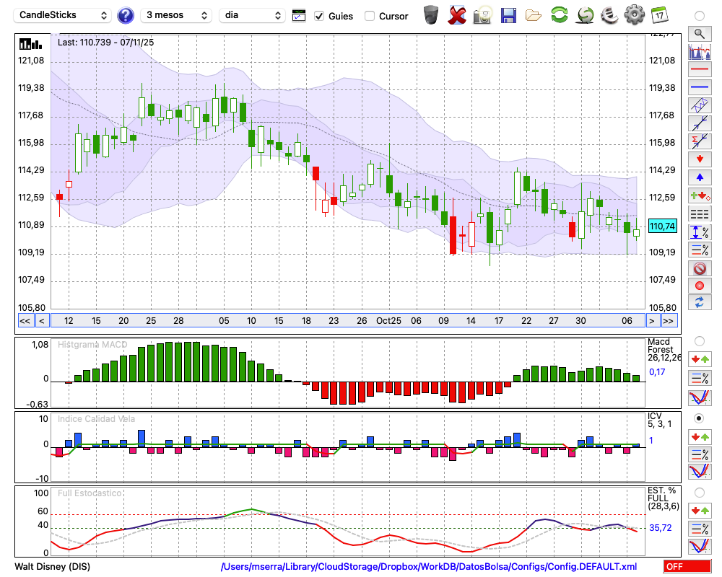Click the magnifying glass zoom tool
722x577 pixels.
point(699,33)
